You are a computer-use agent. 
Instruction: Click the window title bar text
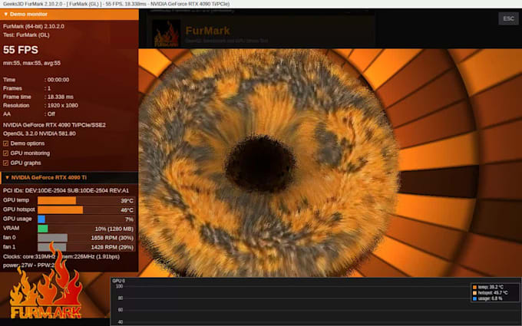[116, 4]
